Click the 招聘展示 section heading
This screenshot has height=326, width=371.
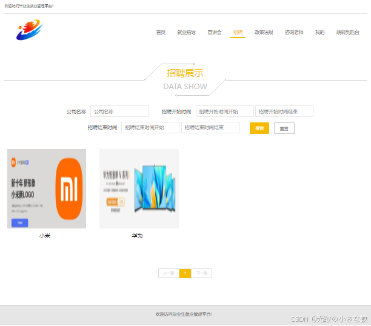click(x=185, y=73)
